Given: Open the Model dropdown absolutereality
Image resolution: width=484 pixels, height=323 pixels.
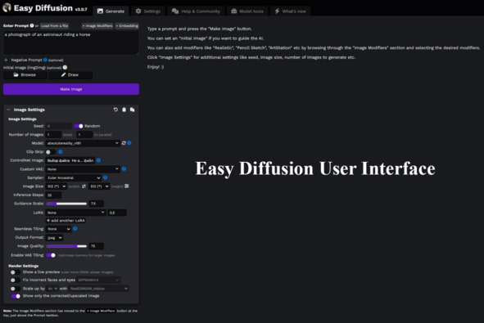Looking at the screenshot, I should click(83, 143).
